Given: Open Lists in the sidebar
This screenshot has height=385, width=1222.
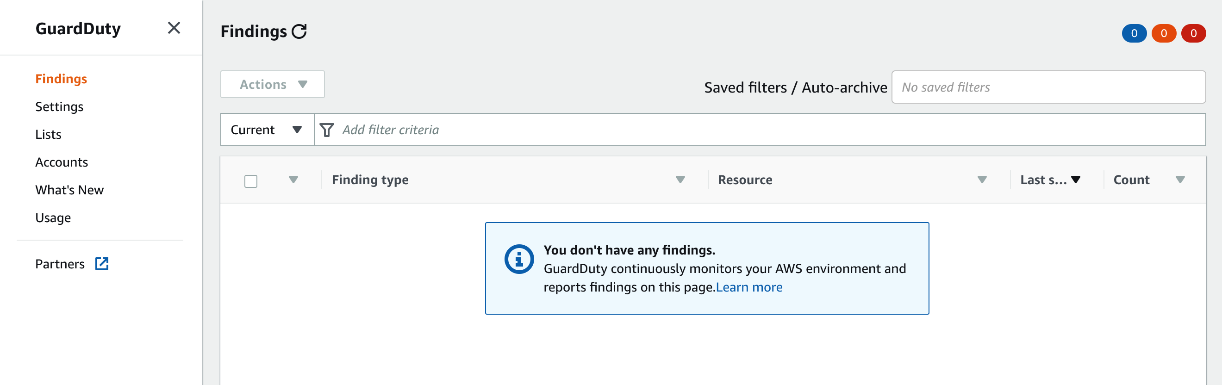Looking at the screenshot, I should point(49,135).
